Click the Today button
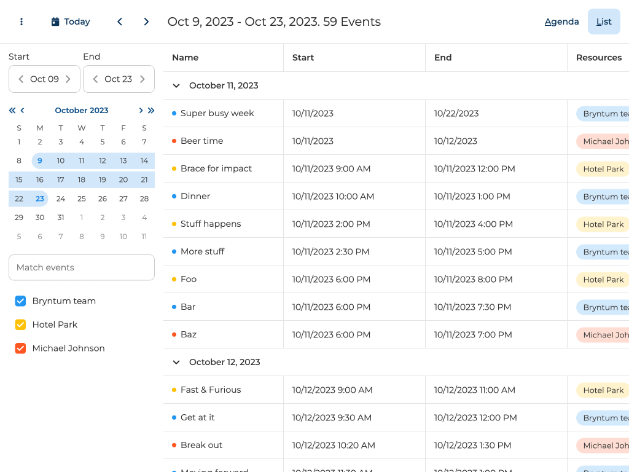The image size is (629, 472). (x=71, y=22)
